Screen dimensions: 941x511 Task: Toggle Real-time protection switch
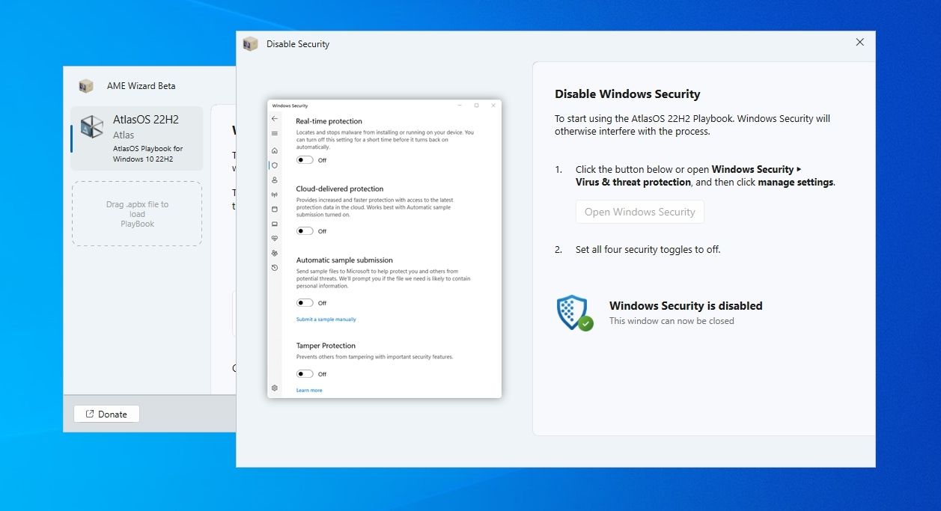[x=305, y=160]
